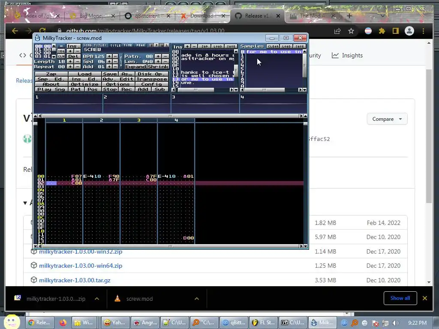Click Show all downloads in Chrome
Viewport: 439px width, 329px height.
coord(400,298)
